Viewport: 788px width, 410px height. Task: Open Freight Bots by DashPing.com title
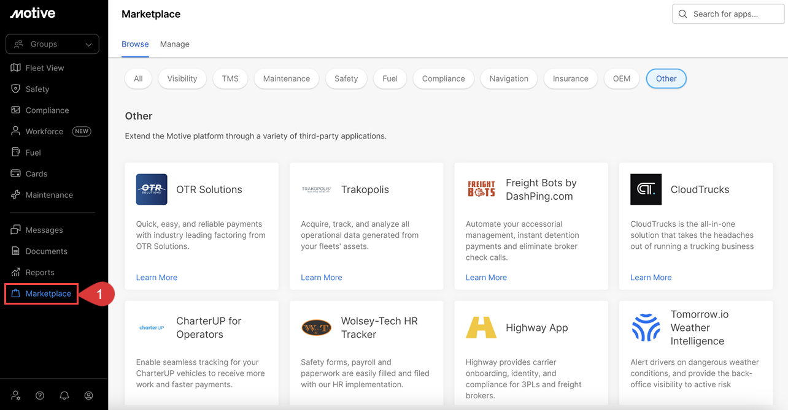(x=541, y=189)
